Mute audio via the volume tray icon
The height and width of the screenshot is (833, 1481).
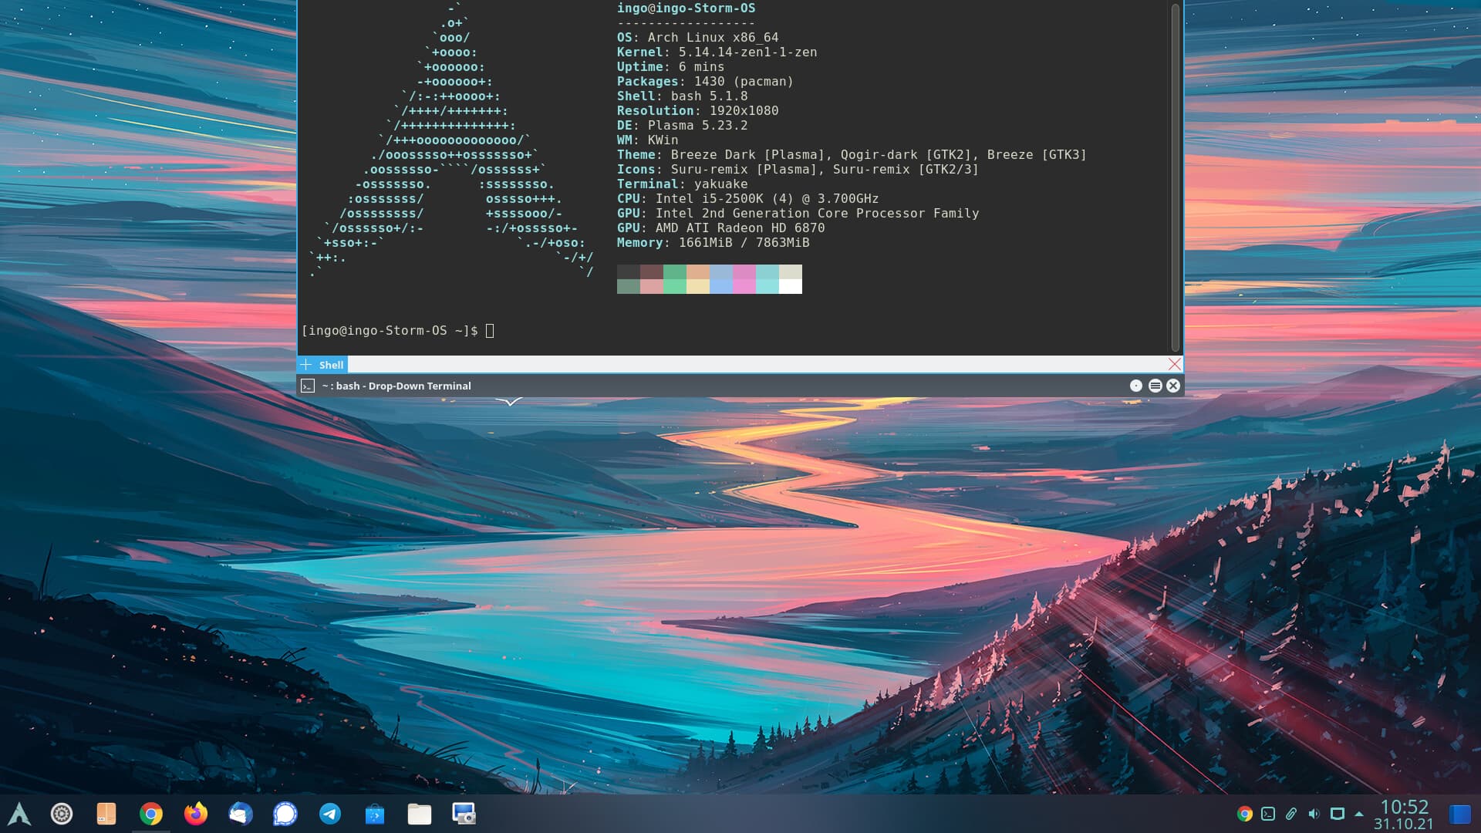pos(1313,813)
